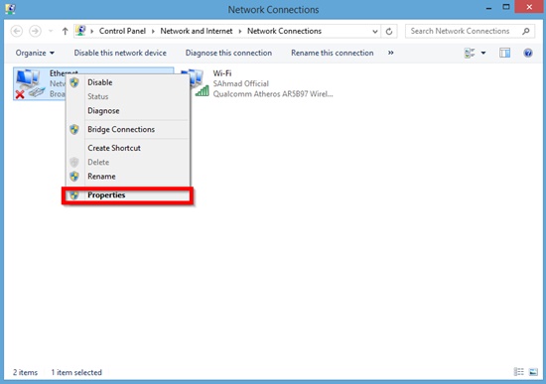Click the shield icon beside Bridge Connections
Screen dimensions: 546x384
pyautogui.click(x=74, y=129)
